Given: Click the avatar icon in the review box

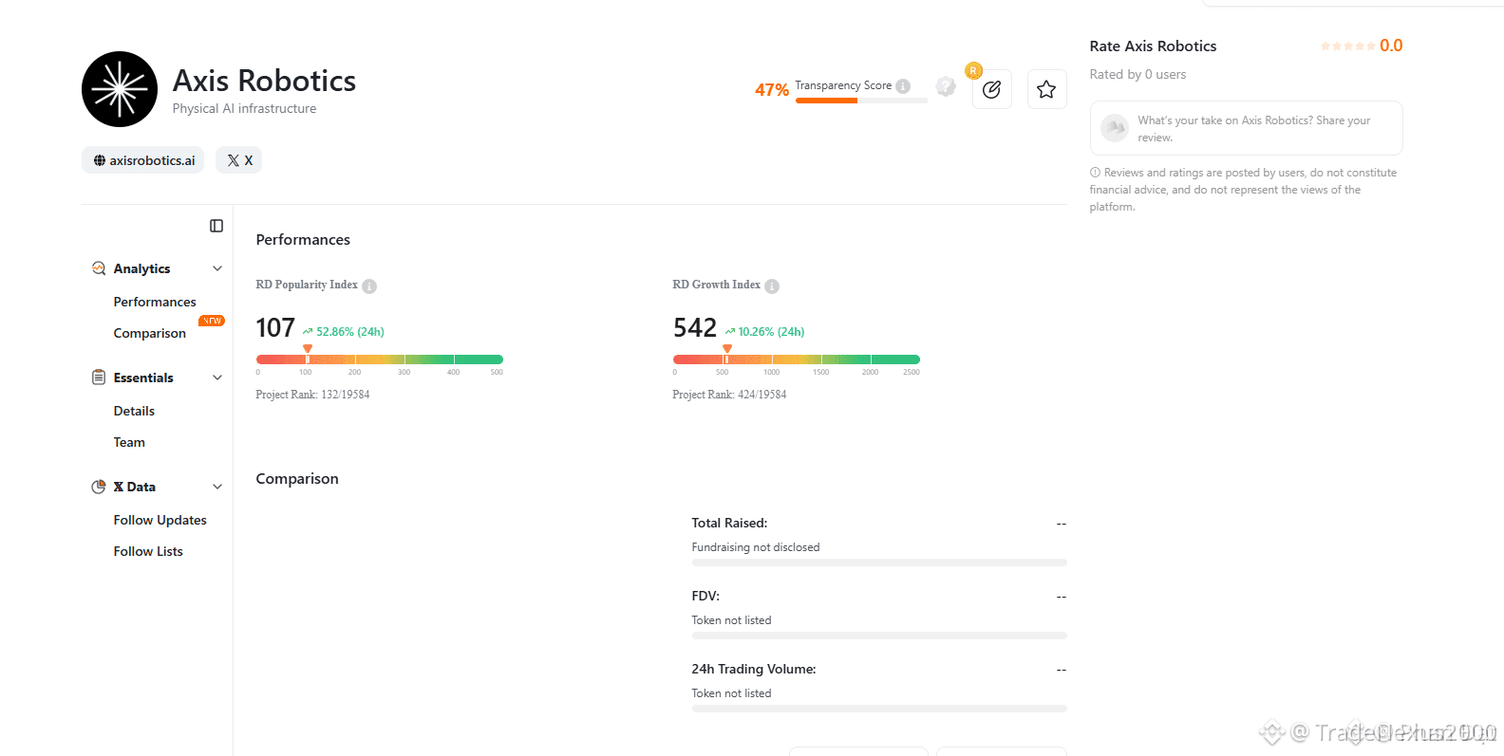Looking at the screenshot, I should pos(1115,128).
